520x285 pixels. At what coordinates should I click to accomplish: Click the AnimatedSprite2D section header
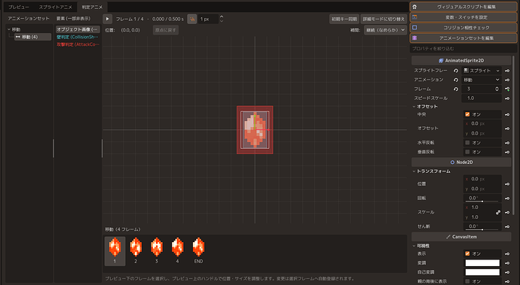click(x=461, y=61)
